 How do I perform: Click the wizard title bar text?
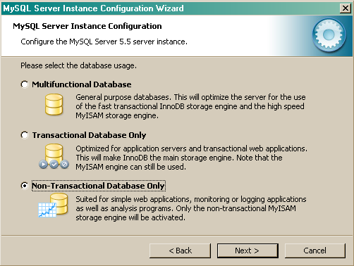93,8
